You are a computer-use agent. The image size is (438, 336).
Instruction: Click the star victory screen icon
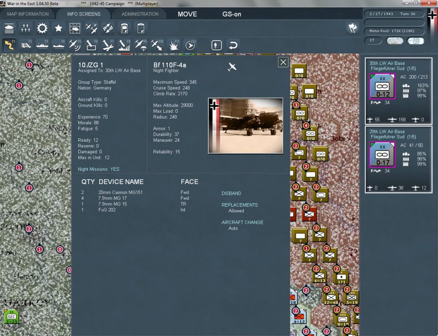click(58, 28)
